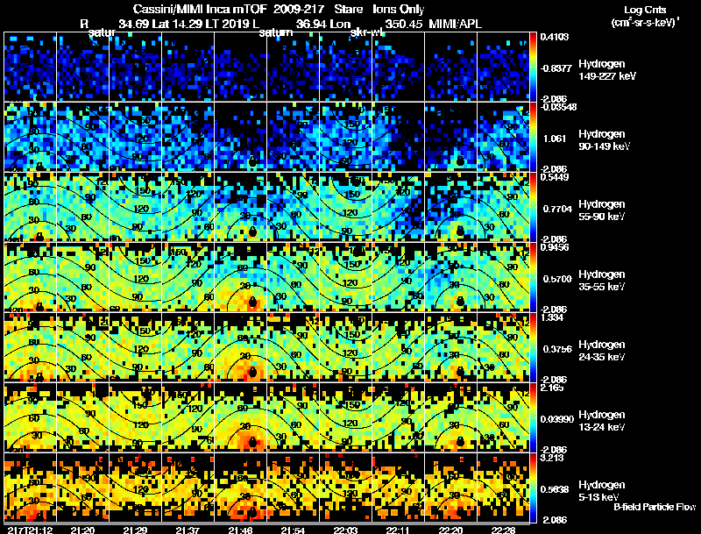Click the 'Log Cnts' legend heading

(x=645, y=10)
